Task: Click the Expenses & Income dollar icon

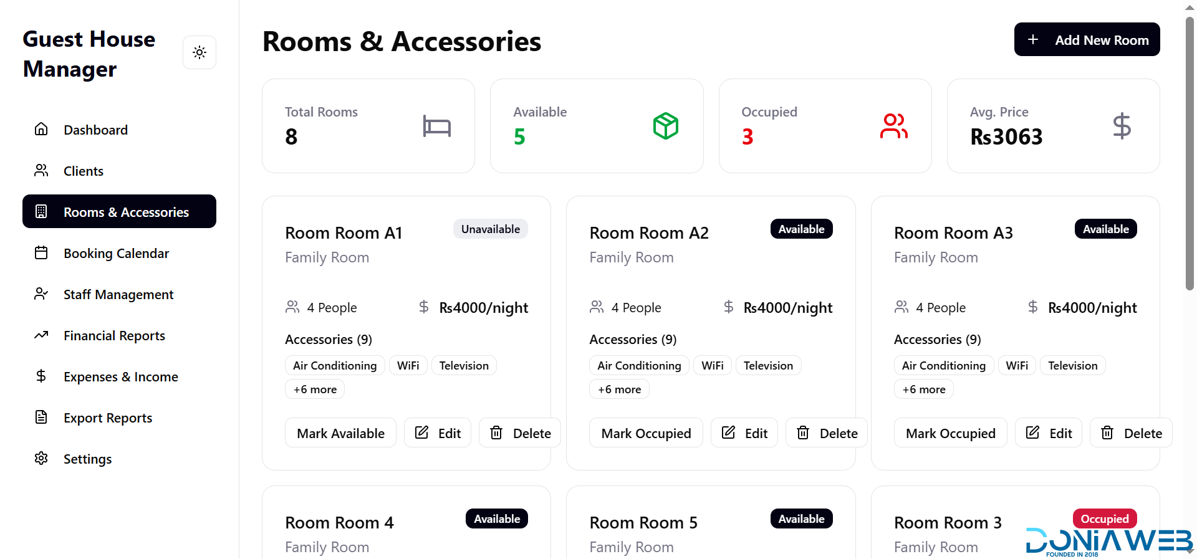Action: (x=41, y=376)
